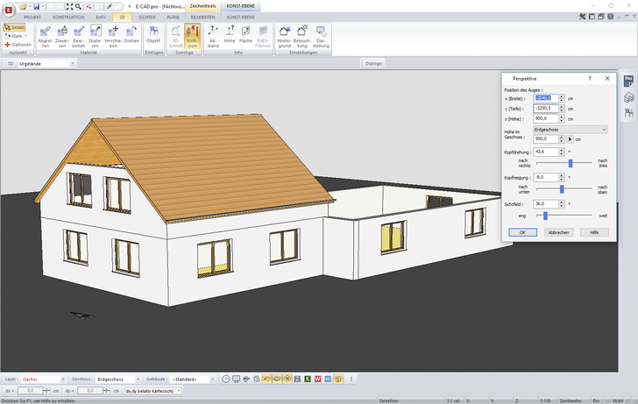Open Hintergrund background settings

[285, 36]
